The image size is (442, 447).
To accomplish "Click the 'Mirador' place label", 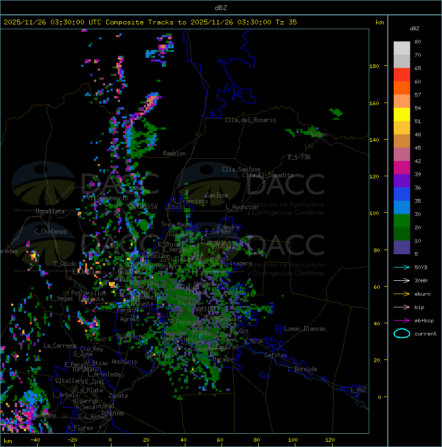I will [x=224, y=359].
